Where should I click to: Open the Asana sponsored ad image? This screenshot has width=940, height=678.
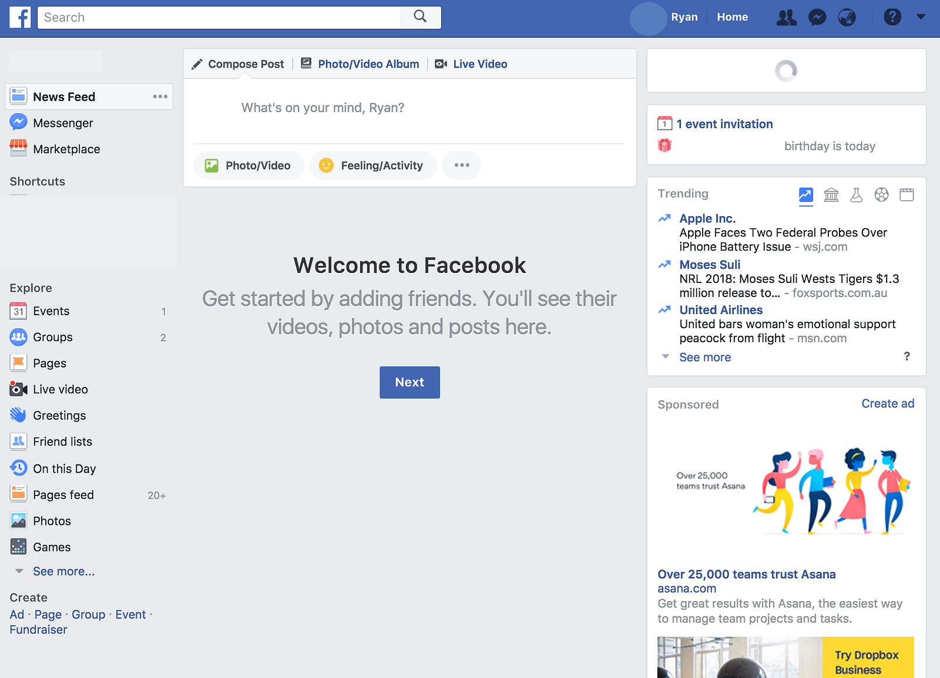point(785,489)
